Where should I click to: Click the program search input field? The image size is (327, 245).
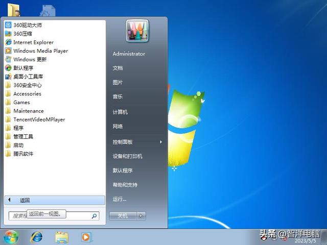(x=54, y=216)
